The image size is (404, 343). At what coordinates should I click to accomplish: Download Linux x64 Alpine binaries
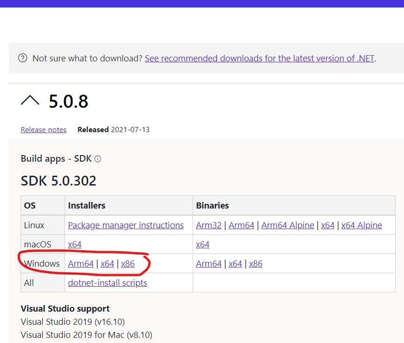click(362, 225)
